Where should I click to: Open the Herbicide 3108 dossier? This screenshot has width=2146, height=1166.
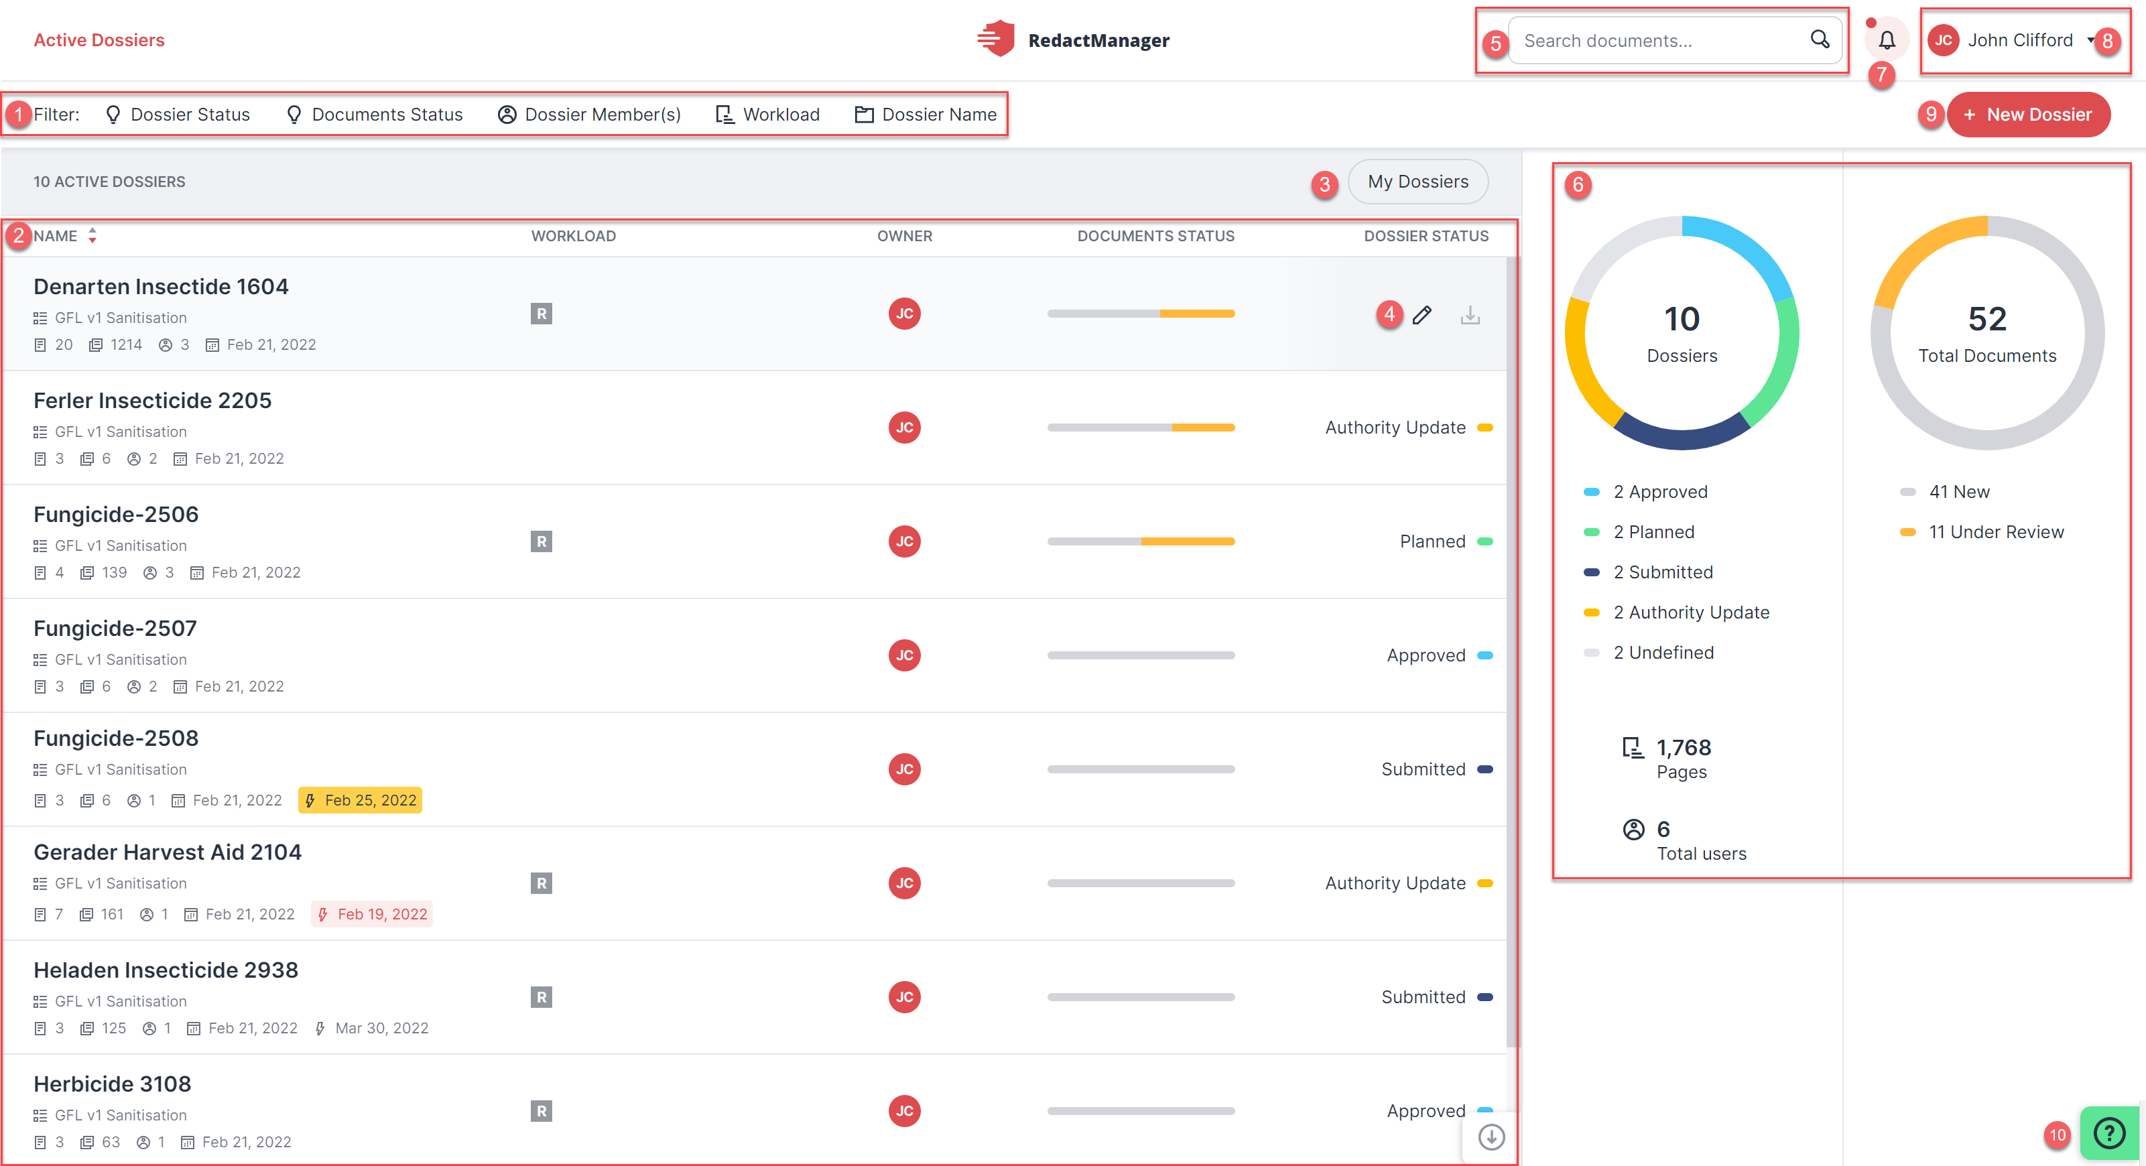tap(113, 1084)
